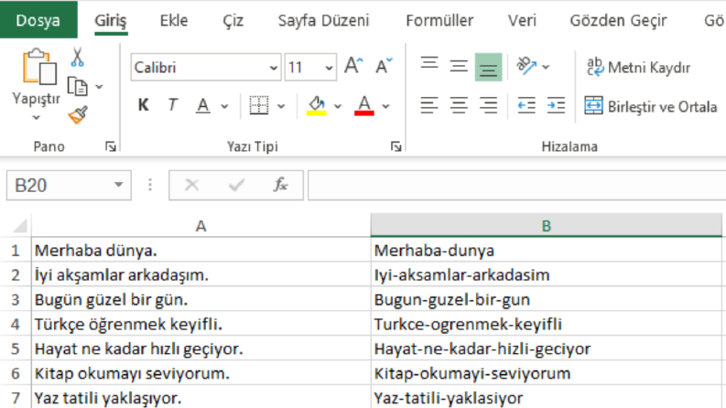The width and height of the screenshot is (726, 408).
Task: Apply the borders icon
Action: 259,105
